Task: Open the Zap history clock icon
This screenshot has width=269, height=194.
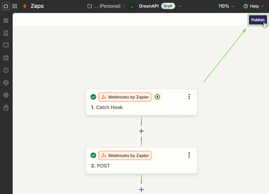Action: tap(6, 70)
